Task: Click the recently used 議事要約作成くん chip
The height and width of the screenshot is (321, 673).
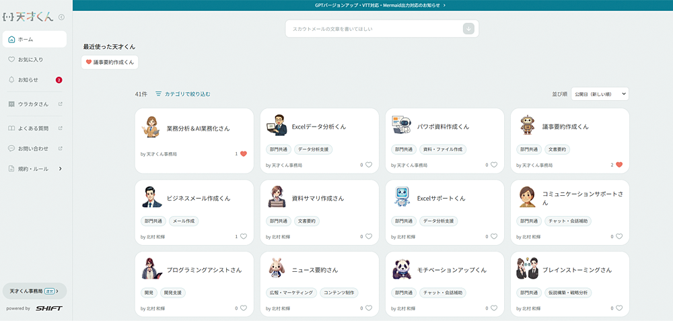Action: click(x=109, y=63)
